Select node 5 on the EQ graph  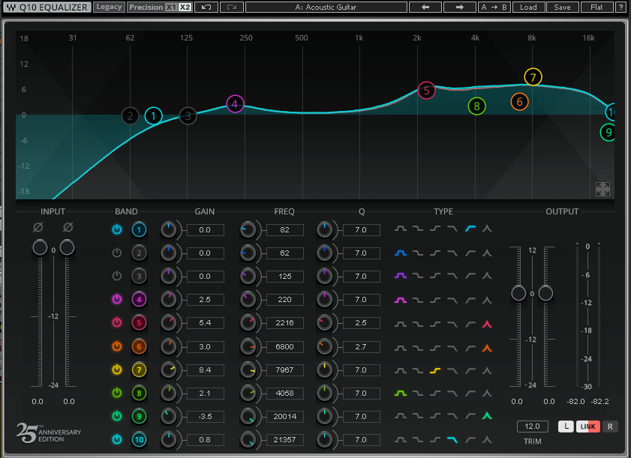coord(426,91)
